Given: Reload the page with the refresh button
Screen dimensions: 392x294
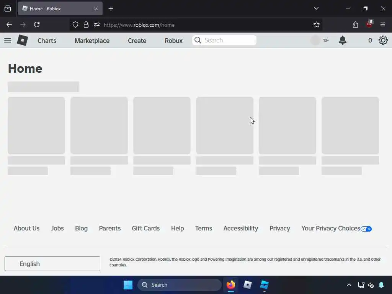Looking at the screenshot, I should point(37,25).
